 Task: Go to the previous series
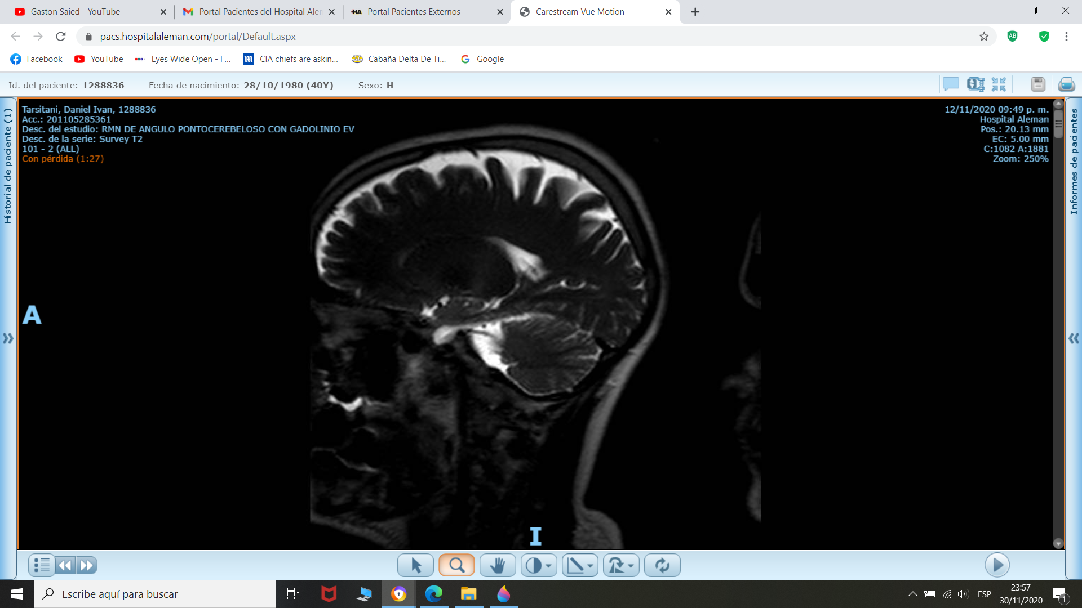pos(65,565)
